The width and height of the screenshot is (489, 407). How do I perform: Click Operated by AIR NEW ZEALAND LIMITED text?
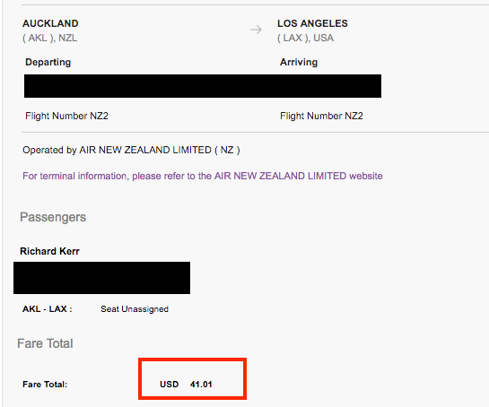point(131,150)
